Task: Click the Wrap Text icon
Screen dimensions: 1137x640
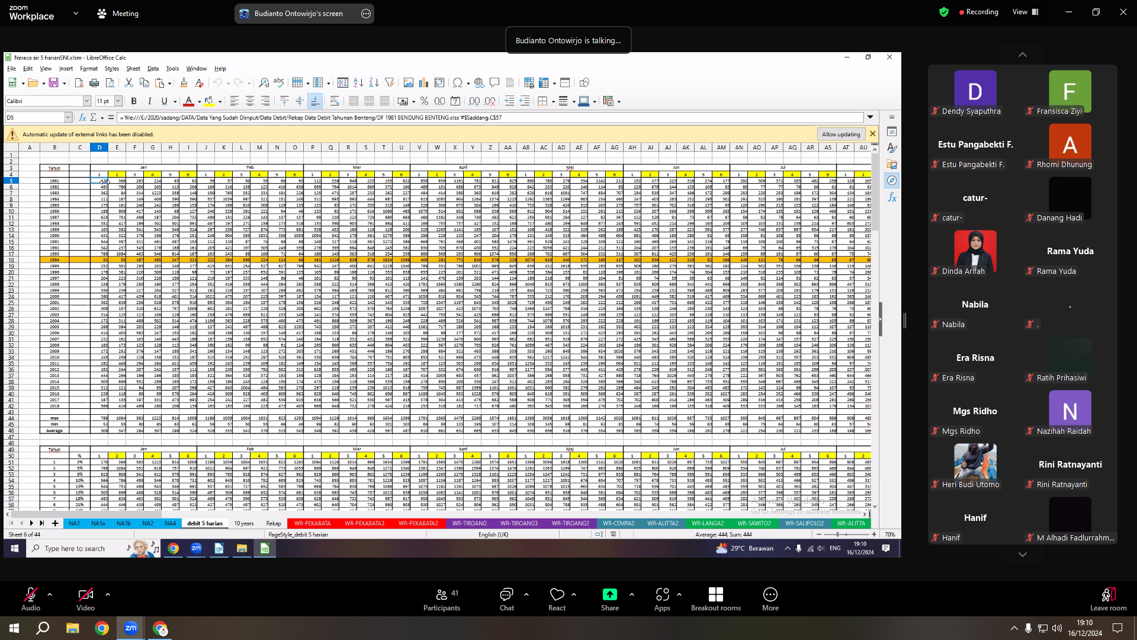Action: click(335, 101)
